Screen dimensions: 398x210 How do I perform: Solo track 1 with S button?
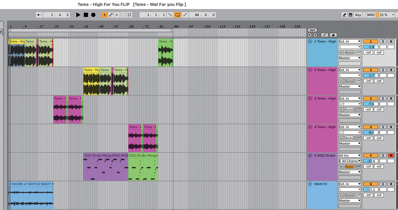click(x=383, y=41)
